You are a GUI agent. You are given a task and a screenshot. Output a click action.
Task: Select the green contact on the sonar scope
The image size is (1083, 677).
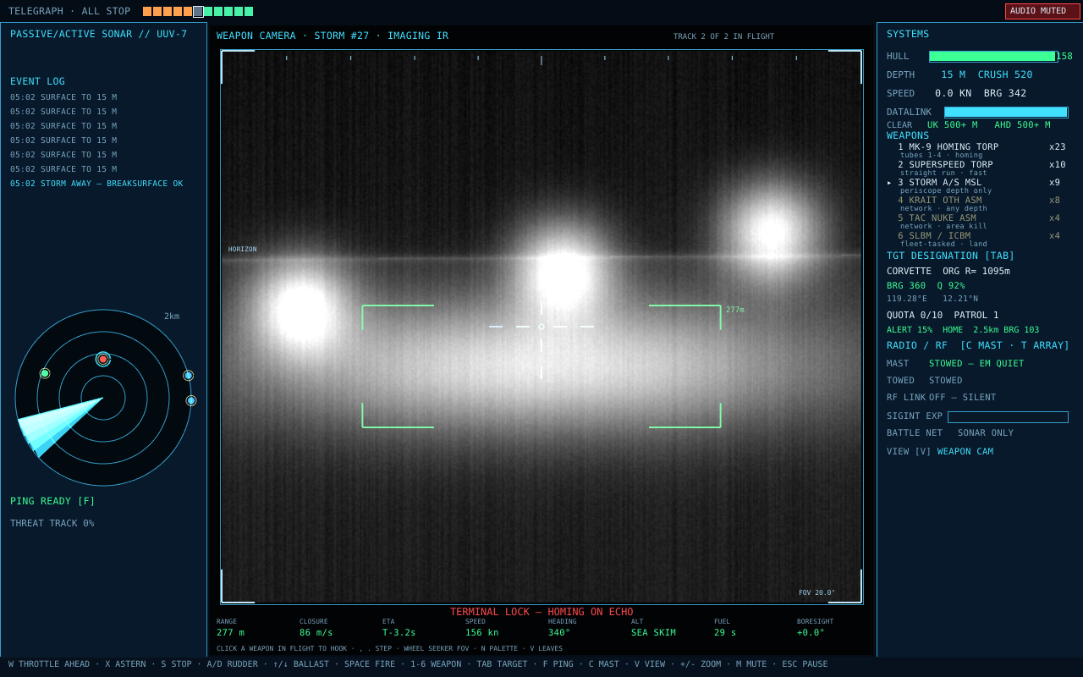click(45, 373)
